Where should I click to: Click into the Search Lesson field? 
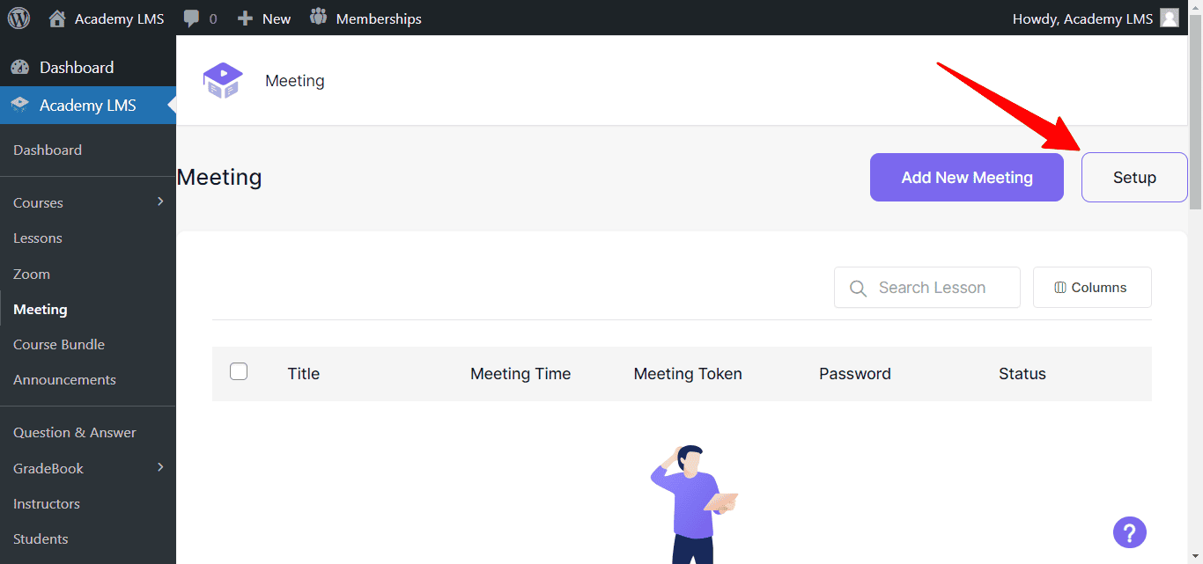pyautogui.click(x=927, y=288)
